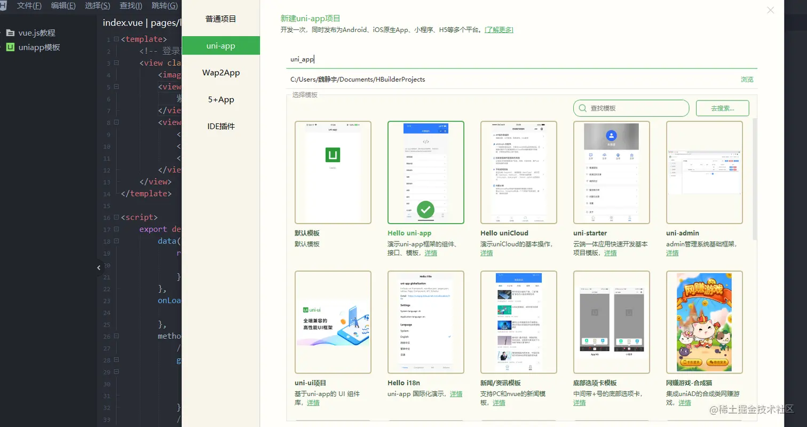Click the magnifier icon in the 查找模板 box
Image resolution: width=807 pixels, height=427 pixels.
(x=582, y=108)
